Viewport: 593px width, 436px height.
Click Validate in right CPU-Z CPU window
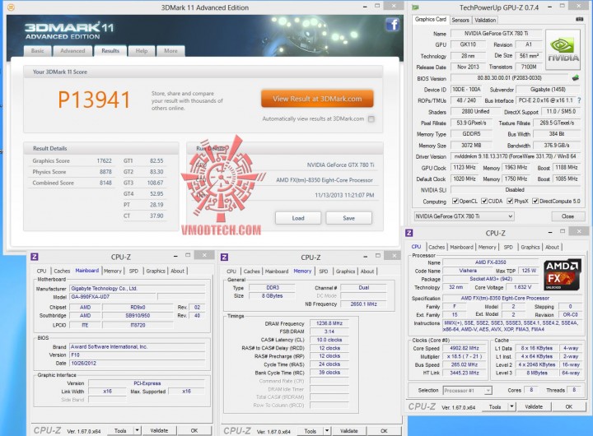pos(534,406)
